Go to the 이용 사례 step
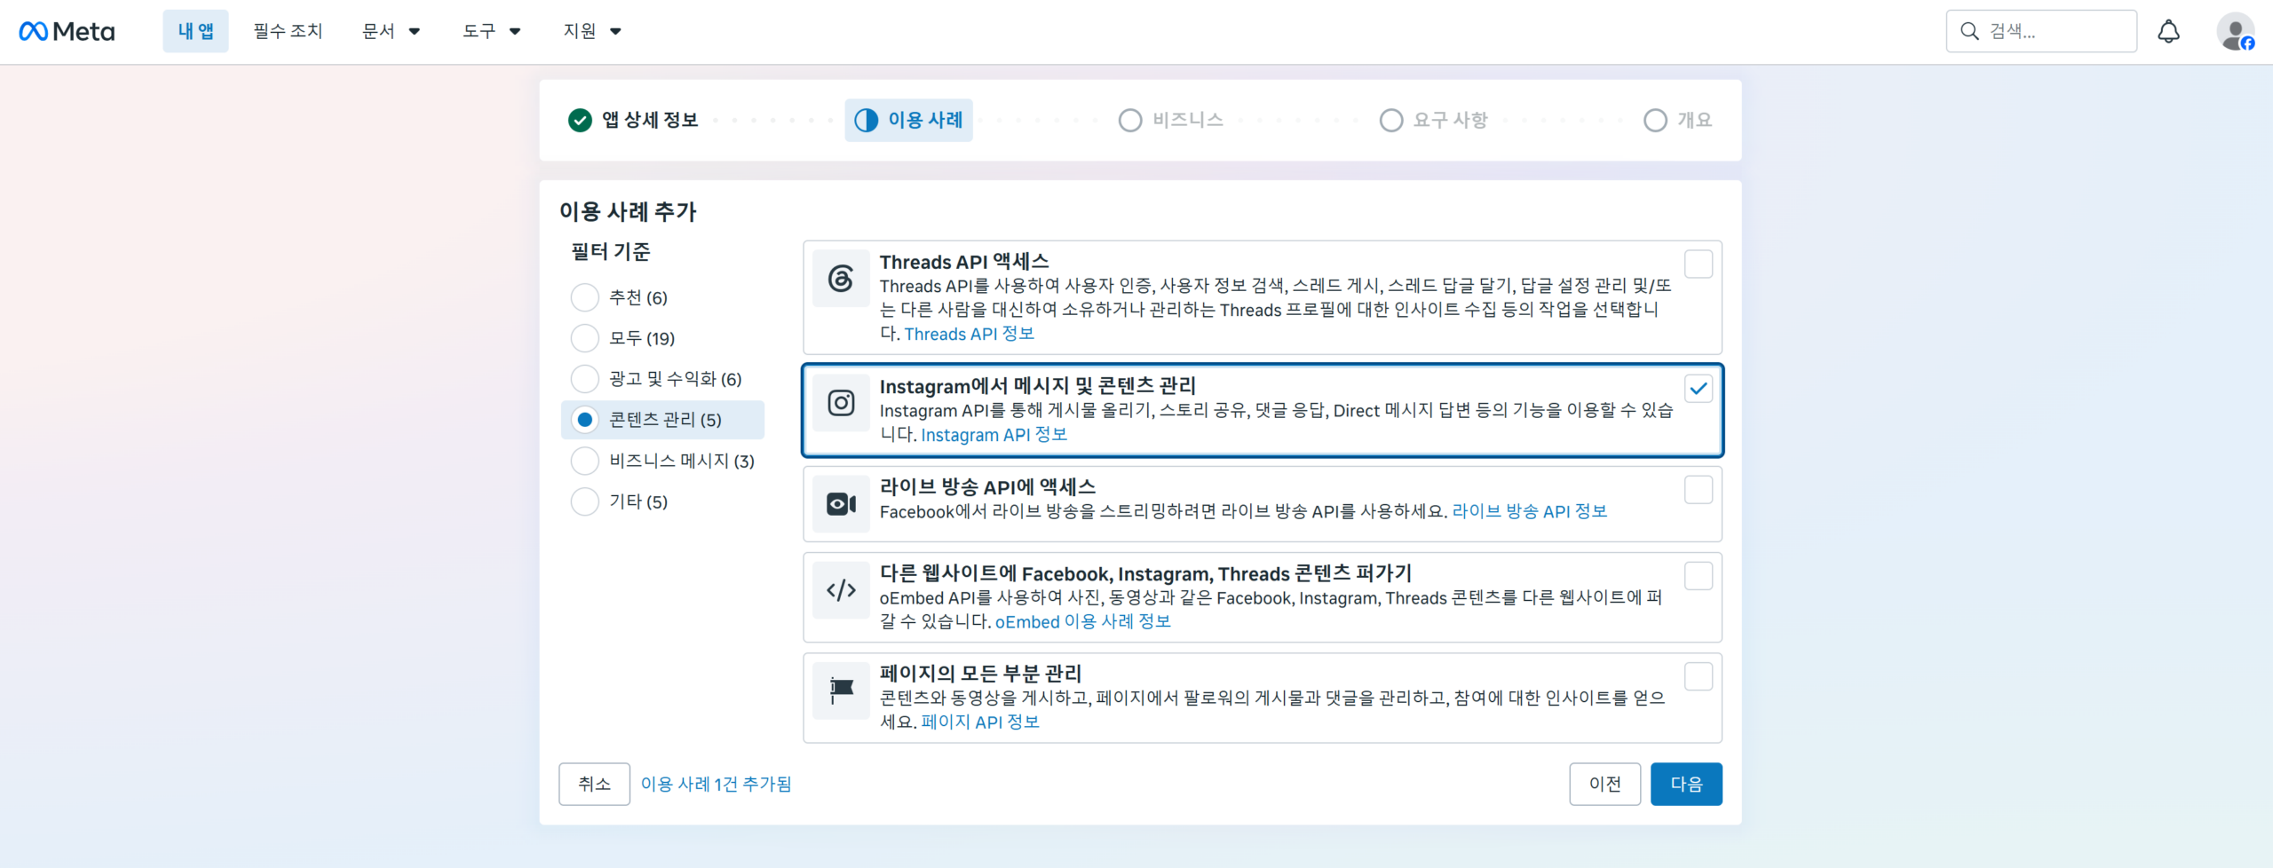This screenshot has height=868, width=2273. pyautogui.click(x=908, y=120)
